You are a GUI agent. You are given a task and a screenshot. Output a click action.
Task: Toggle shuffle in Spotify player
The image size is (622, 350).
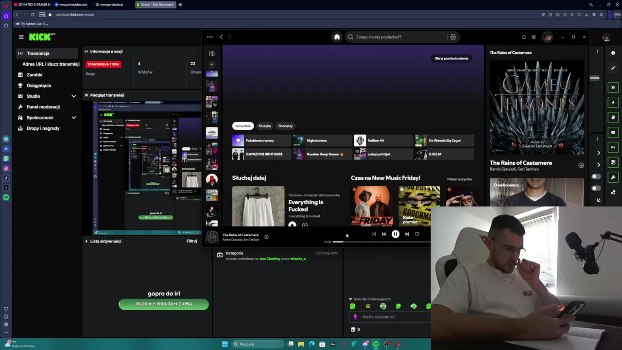[374, 234]
